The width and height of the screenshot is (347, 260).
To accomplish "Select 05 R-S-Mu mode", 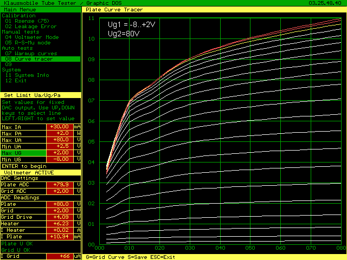I will [x=28, y=42].
